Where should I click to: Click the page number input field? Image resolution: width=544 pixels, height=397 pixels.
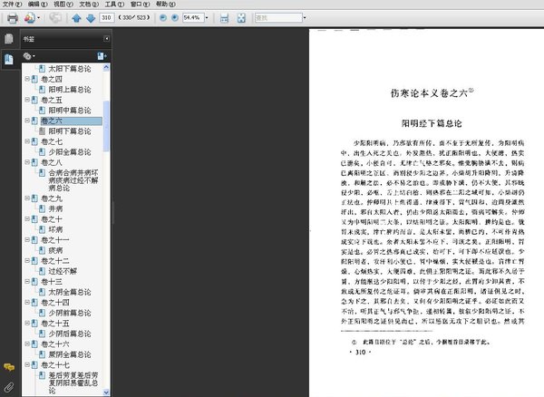pyautogui.click(x=106, y=18)
